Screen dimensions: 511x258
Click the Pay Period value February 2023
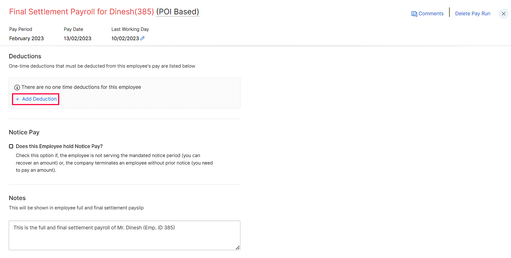[27, 39]
